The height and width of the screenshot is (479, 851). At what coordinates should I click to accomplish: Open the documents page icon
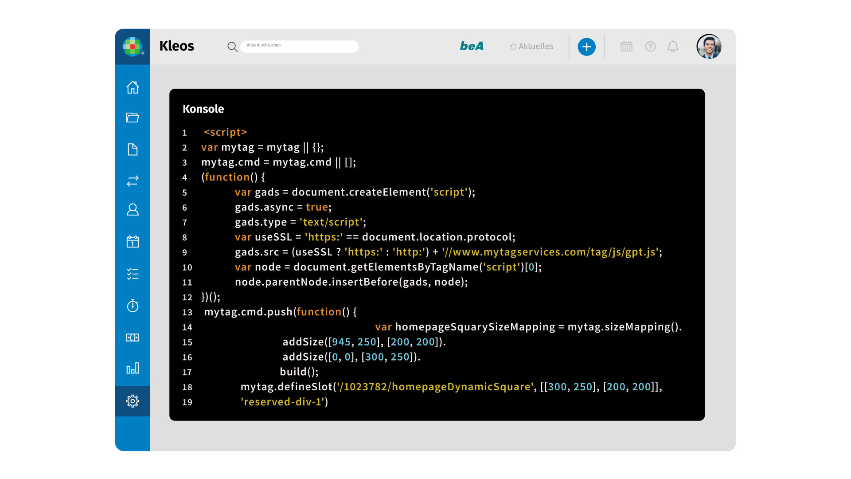(x=133, y=149)
